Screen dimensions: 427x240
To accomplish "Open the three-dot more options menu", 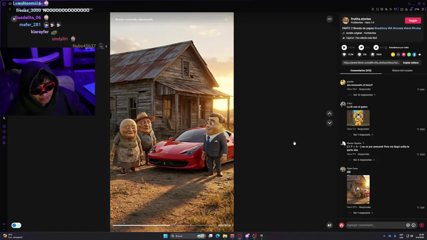I will point(330,19).
